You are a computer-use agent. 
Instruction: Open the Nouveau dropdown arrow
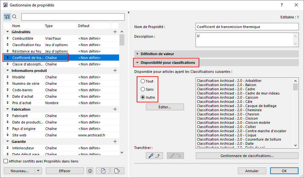point(38,171)
